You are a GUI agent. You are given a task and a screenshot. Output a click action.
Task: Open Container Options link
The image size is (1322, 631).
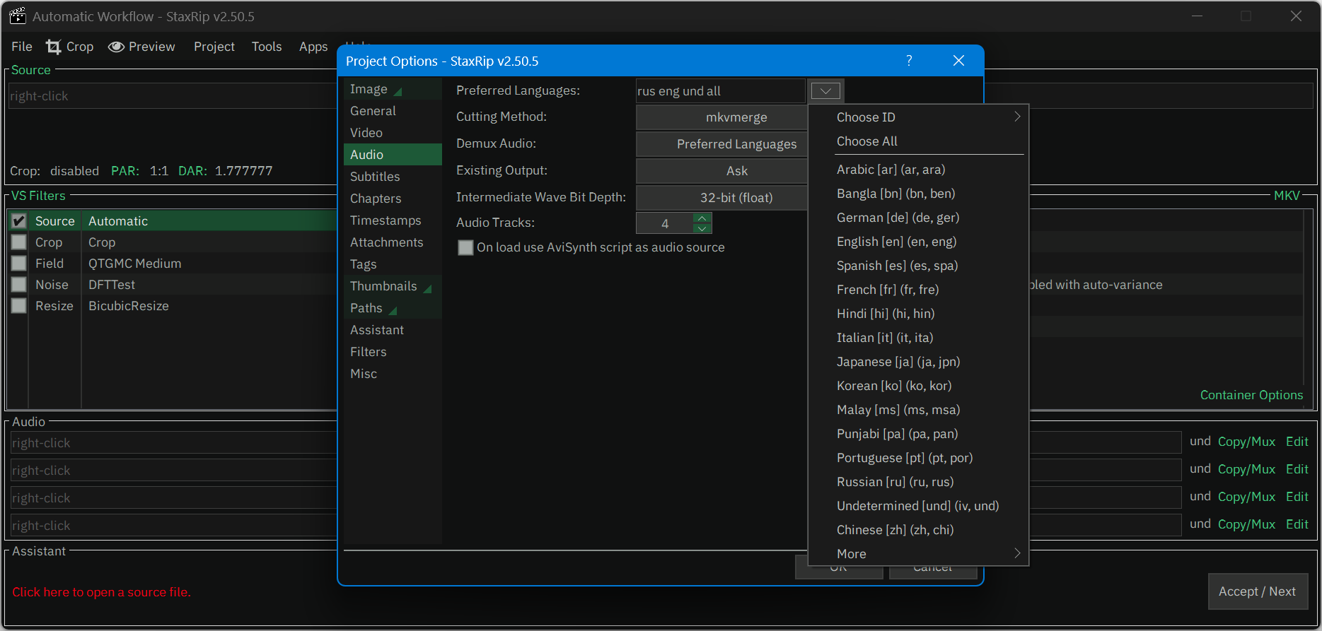click(x=1251, y=395)
